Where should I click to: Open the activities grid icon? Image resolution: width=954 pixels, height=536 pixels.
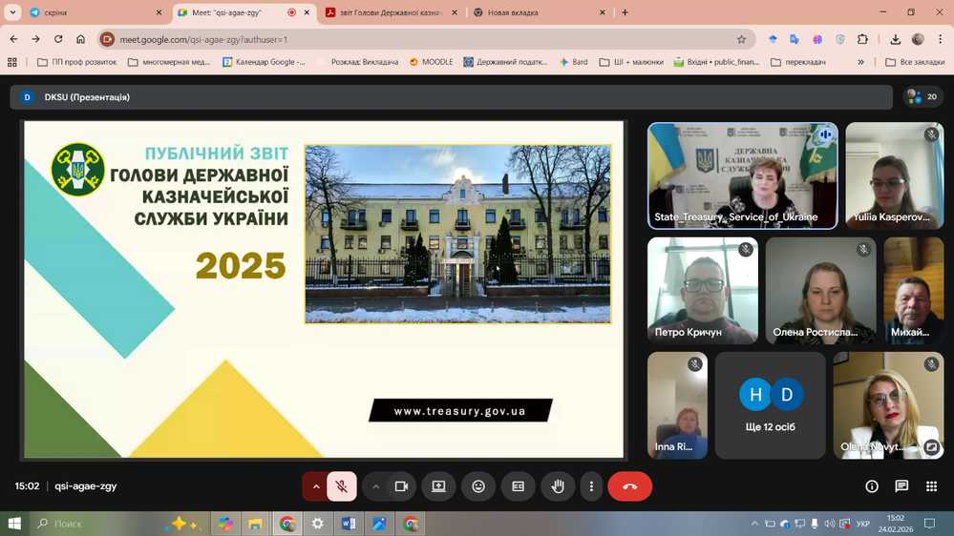pos(931,486)
